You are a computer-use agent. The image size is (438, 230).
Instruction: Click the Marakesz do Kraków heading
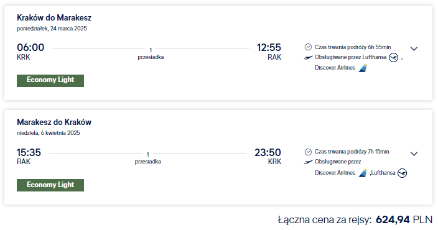click(x=54, y=122)
